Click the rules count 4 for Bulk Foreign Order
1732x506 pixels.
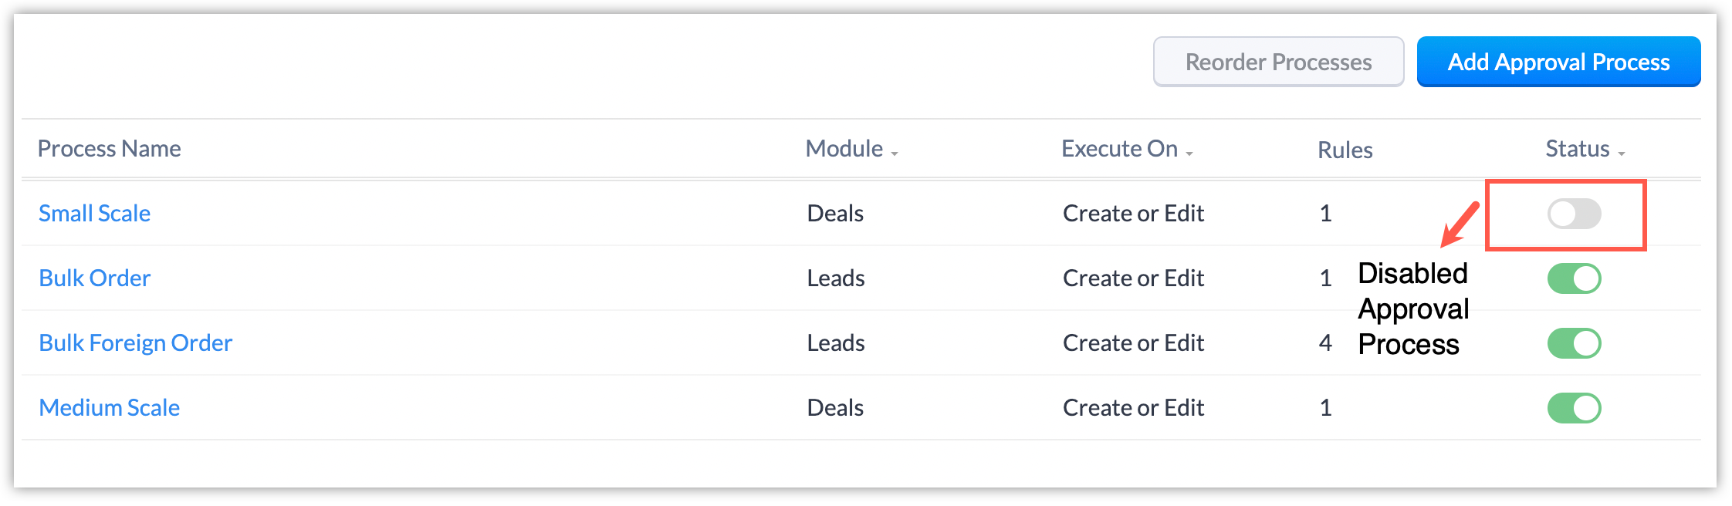pos(1325,343)
